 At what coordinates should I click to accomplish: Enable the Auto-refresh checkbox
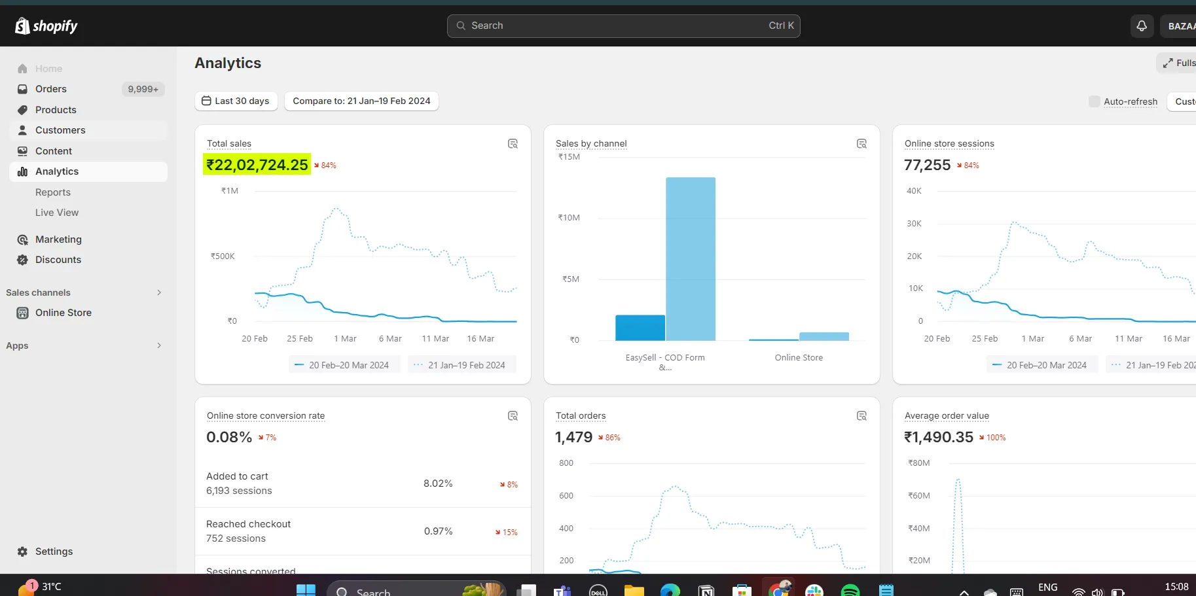click(x=1094, y=101)
